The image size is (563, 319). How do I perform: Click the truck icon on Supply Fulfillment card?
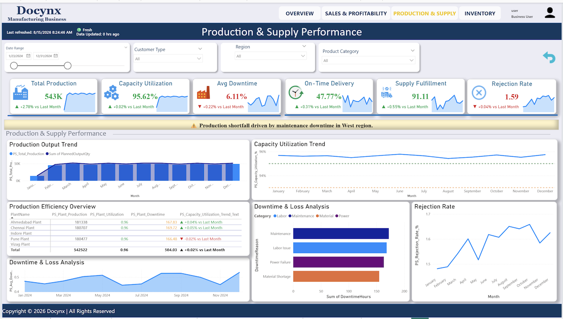pyautogui.click(x=386, y=92)
